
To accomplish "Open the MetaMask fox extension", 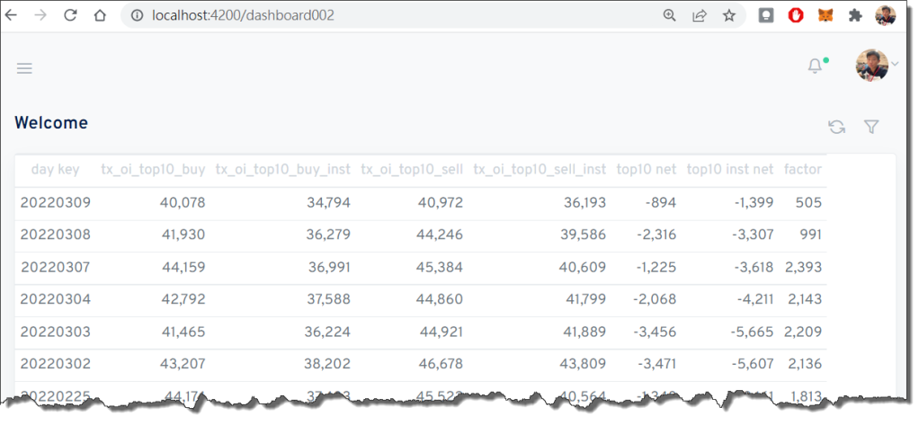I will [825, 15].
